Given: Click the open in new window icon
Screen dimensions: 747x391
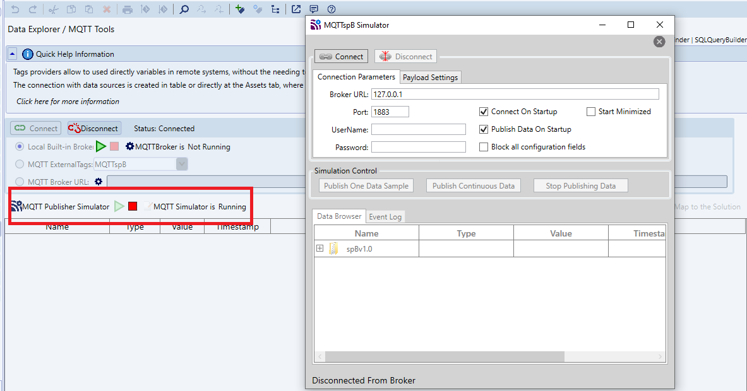Looking at the screenshot, I should pyautogui.click(x=296, y=9).
